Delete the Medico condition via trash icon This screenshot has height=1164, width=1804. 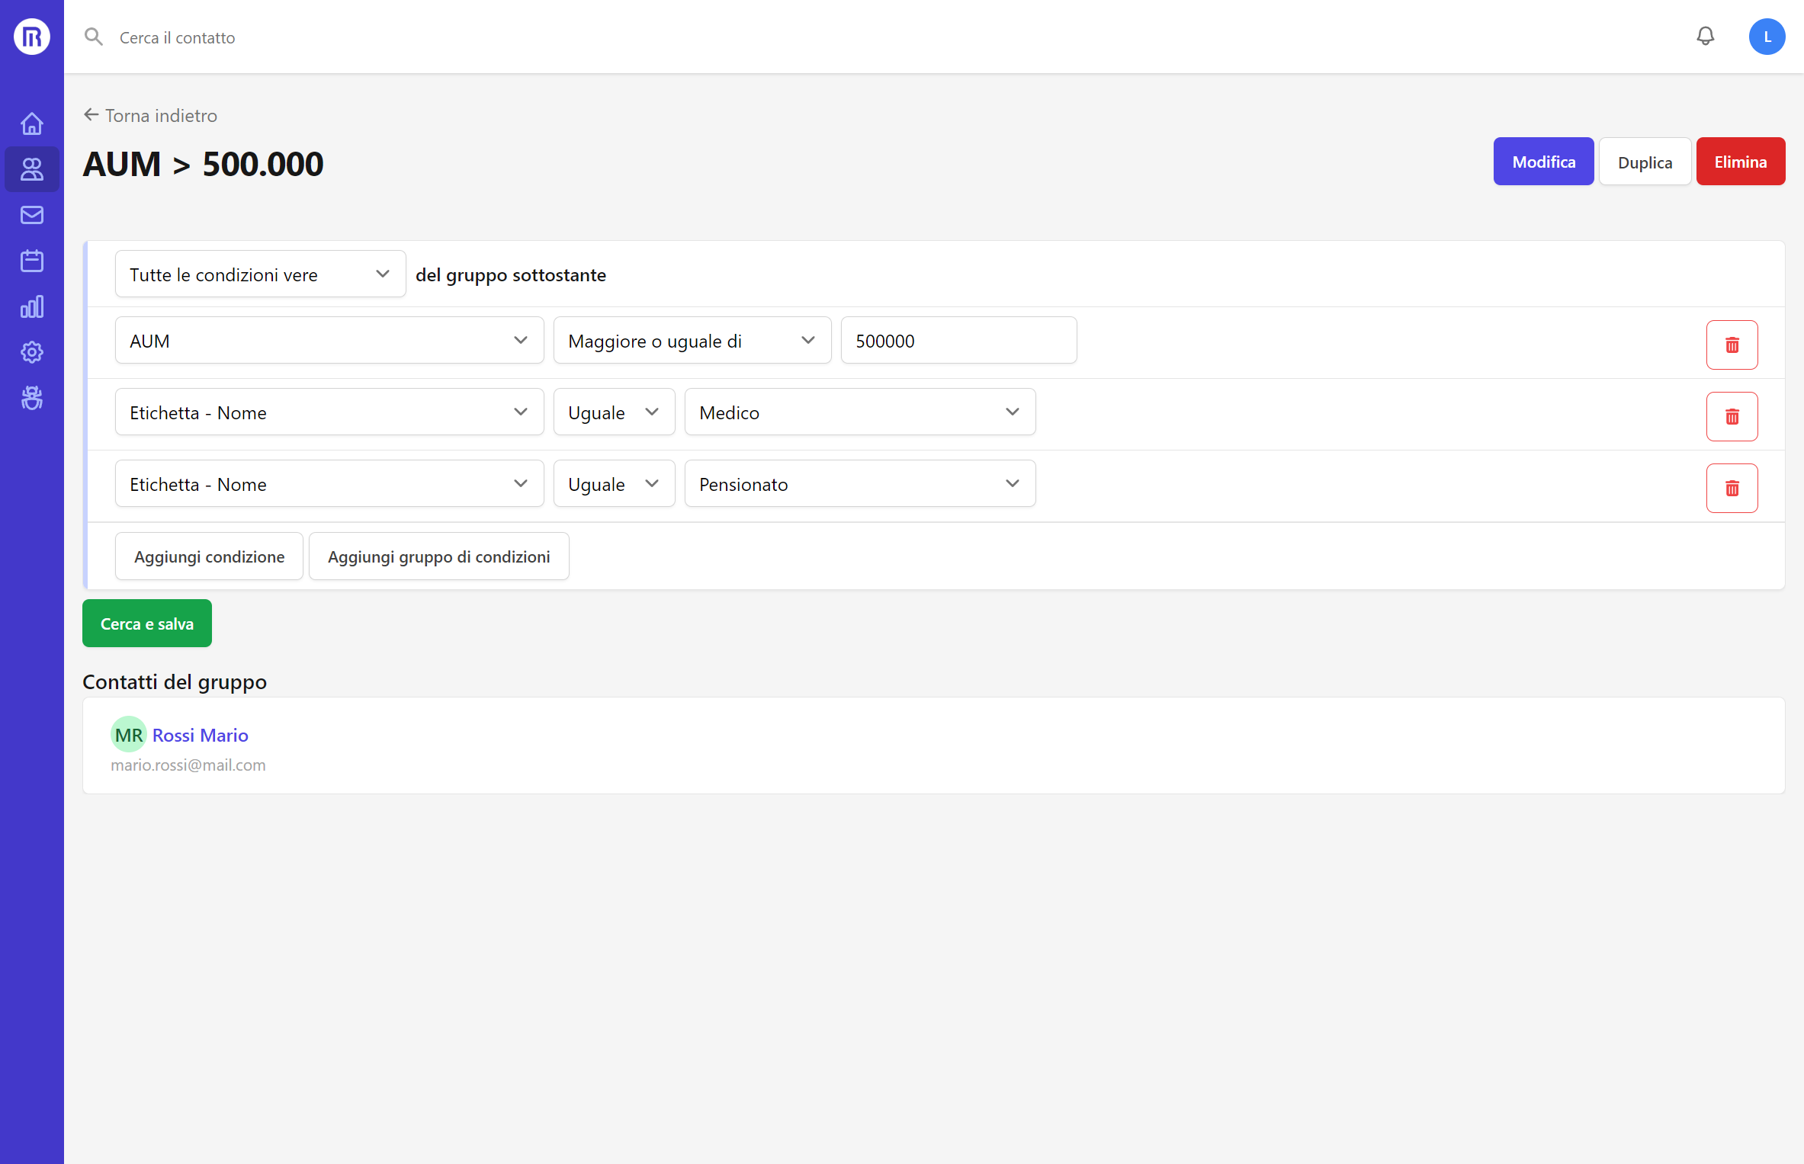coord(1732,416)
